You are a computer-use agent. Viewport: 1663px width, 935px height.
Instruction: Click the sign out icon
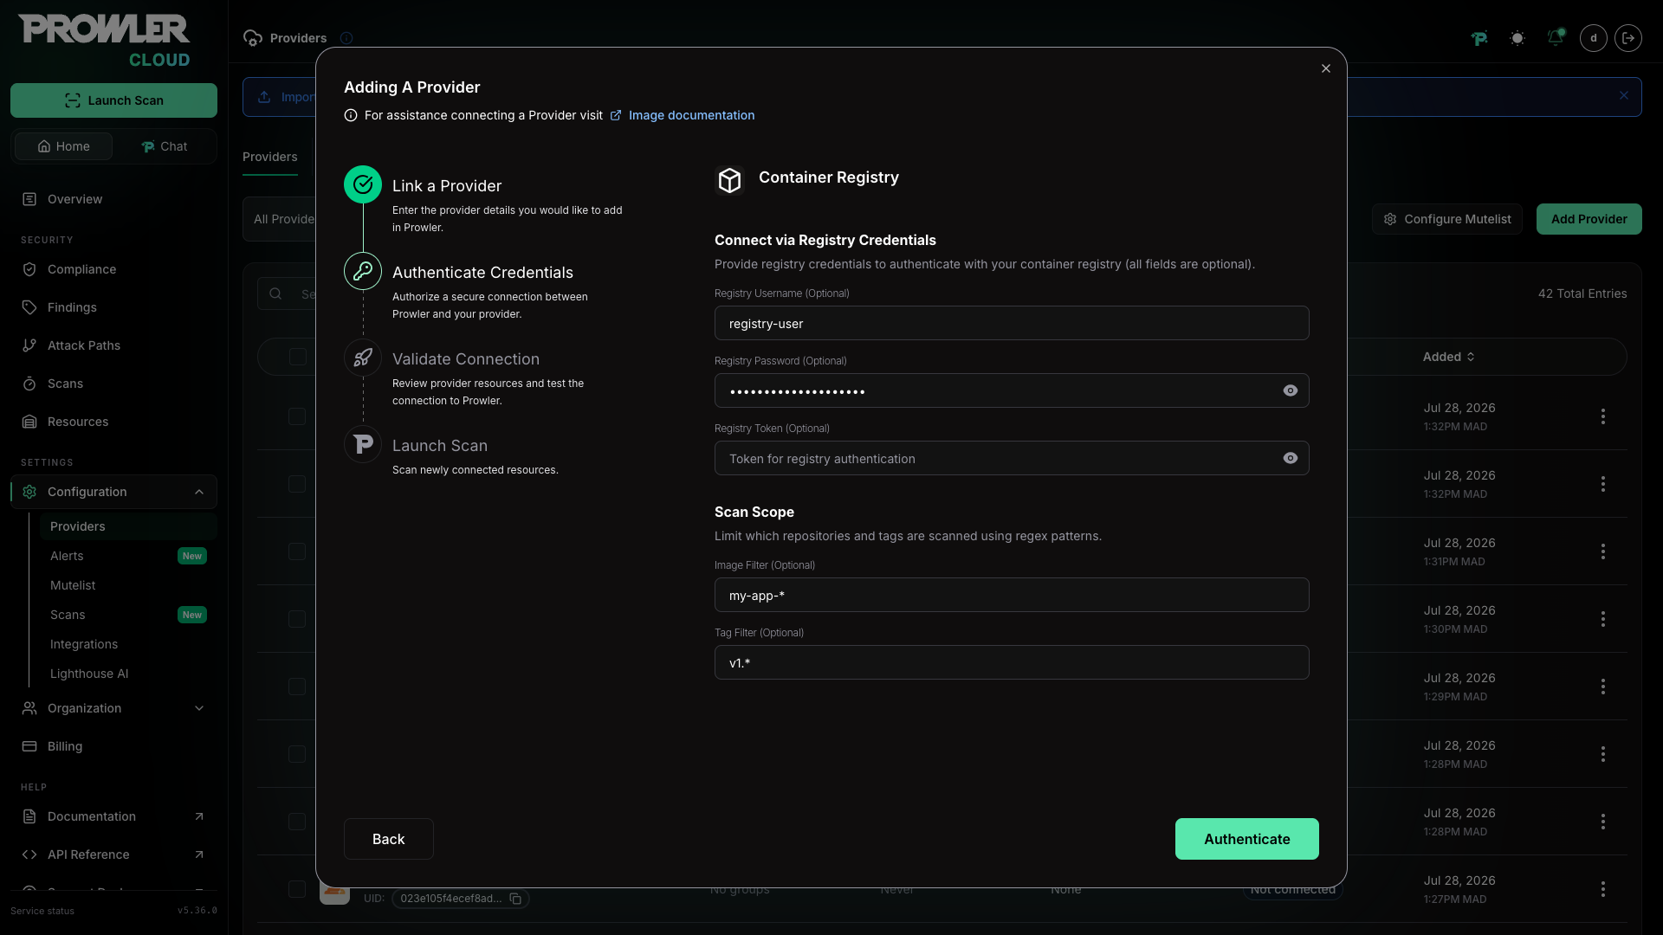(1628, 38)
